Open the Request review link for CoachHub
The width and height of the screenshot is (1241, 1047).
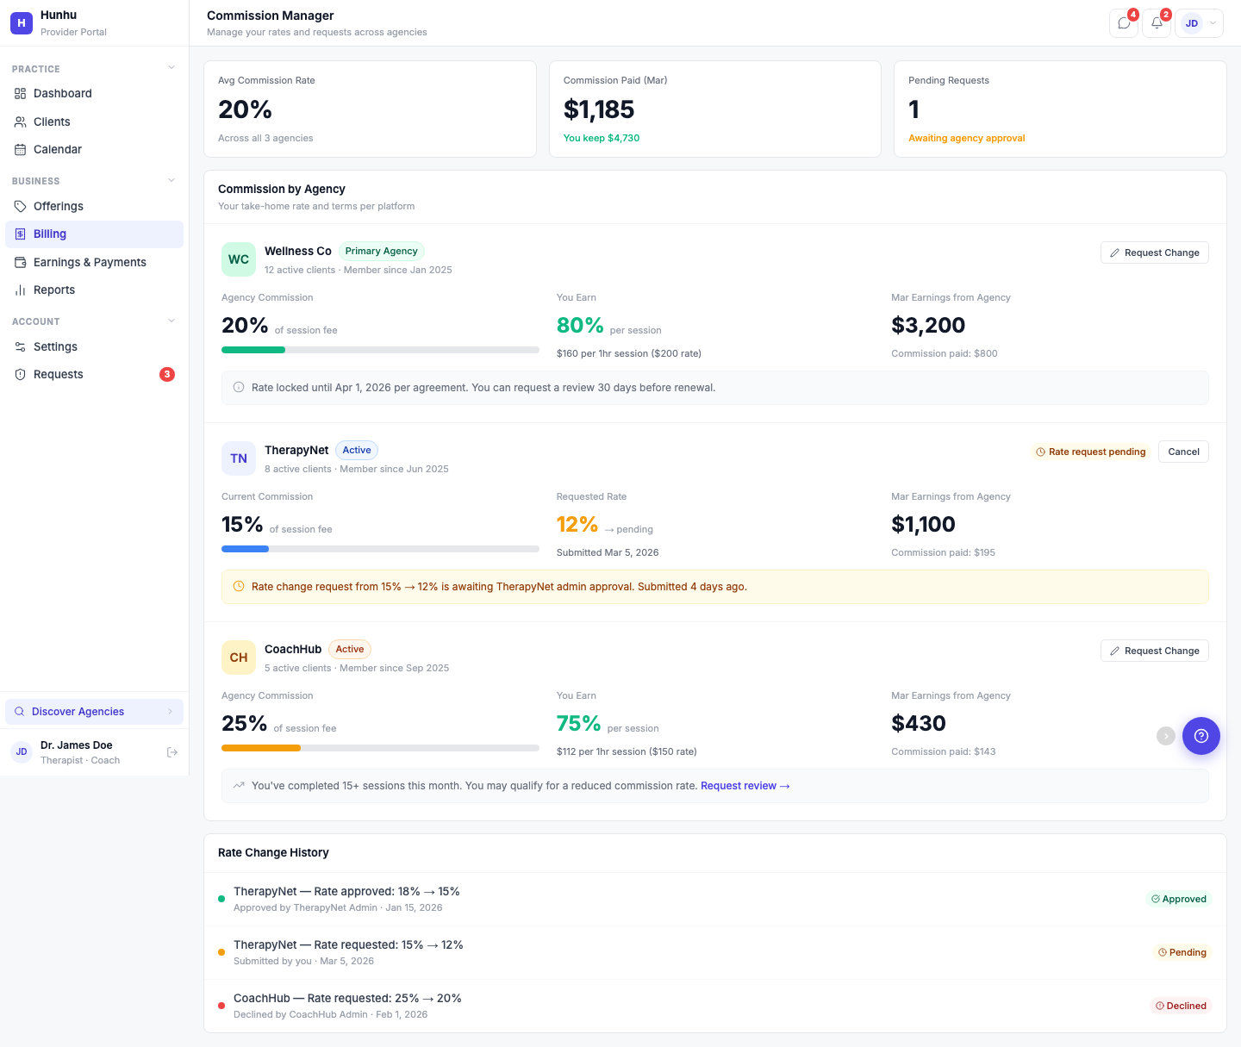tap(745, 785)
